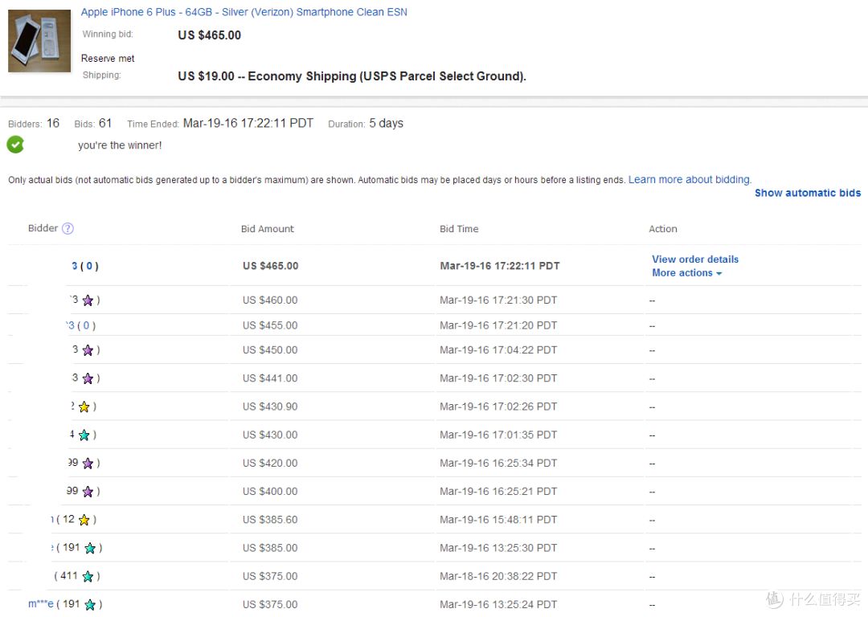Select the you're the winner! message
The image size is (868, 617).
(120, 145)
